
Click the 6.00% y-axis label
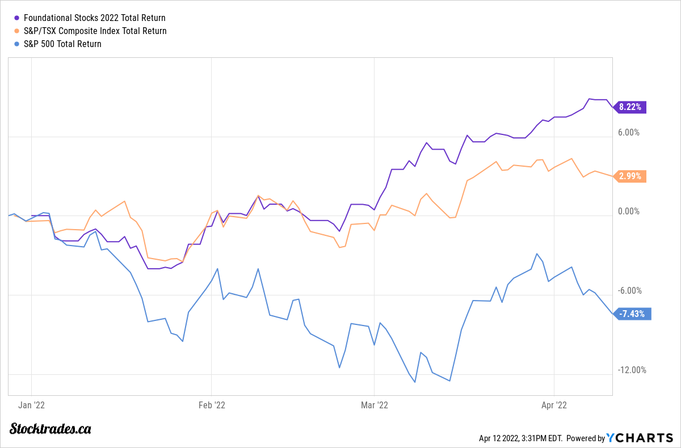click(628, 133)
